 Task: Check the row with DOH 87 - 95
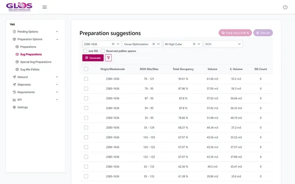[86, 98]
